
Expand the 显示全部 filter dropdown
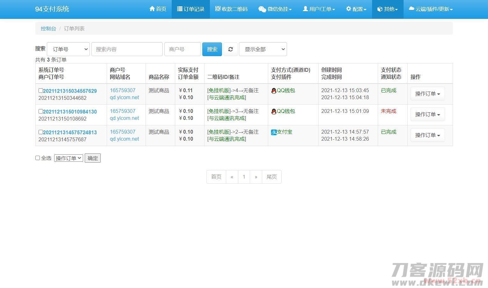263,49
